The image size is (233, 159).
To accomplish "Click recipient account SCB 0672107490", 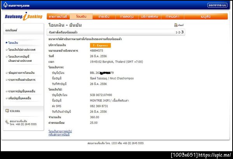I will [101, 95].
